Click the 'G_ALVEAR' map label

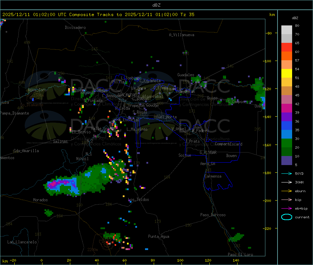(208, 153)
